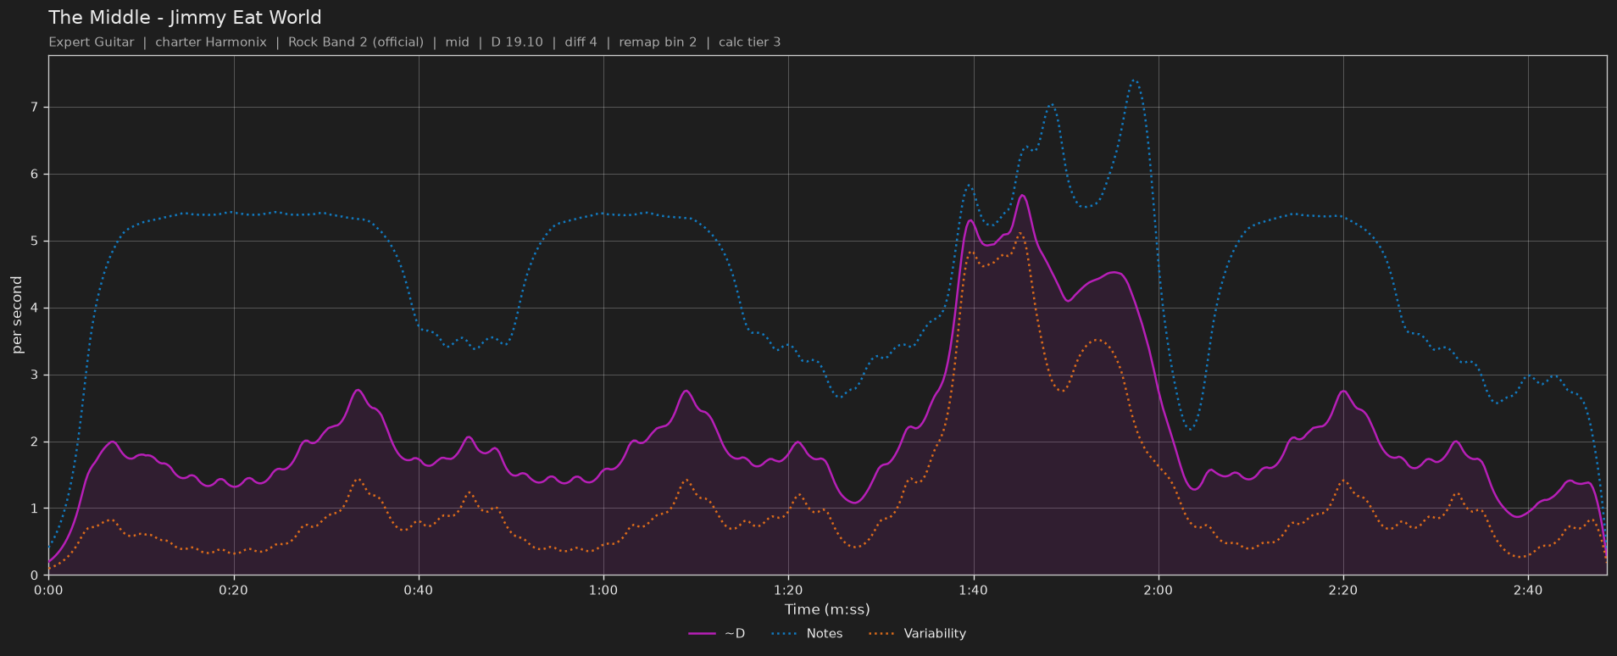Click the 0:20 tick on the time axis
Screen dimensions: 1617x656
(x=234, y=590)
